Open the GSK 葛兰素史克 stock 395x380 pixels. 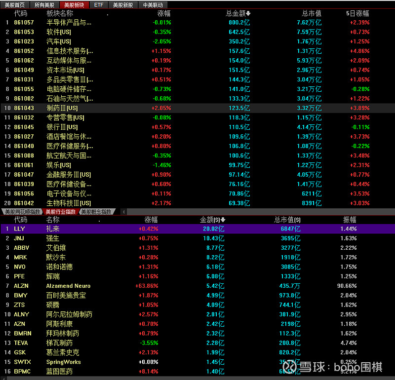click(197, 352)
